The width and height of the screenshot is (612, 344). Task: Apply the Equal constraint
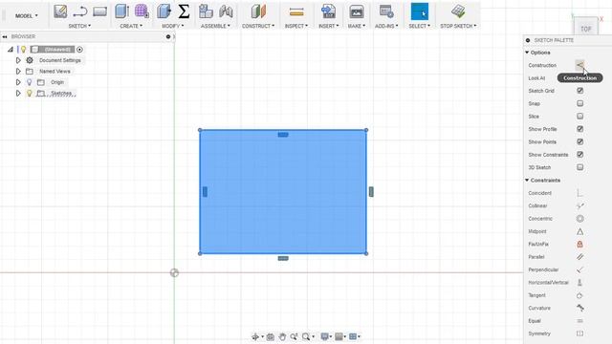click(580, 321)
